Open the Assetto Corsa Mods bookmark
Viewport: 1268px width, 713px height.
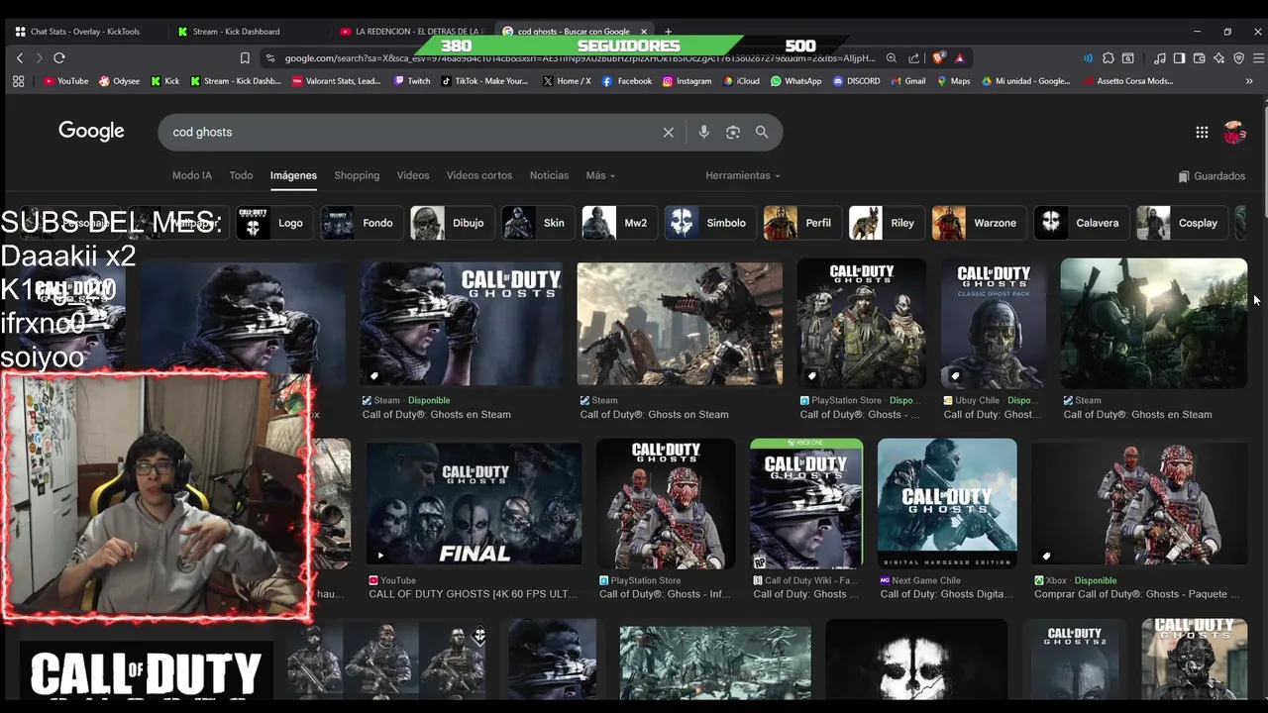tap(1128, 81)
